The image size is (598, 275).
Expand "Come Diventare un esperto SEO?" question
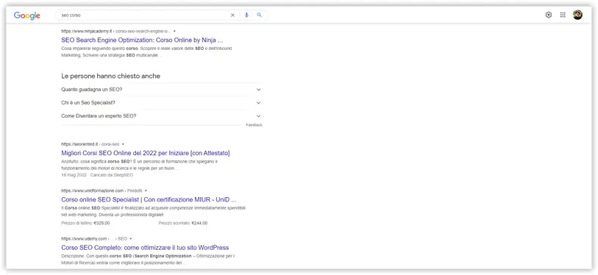pos(162,116)
